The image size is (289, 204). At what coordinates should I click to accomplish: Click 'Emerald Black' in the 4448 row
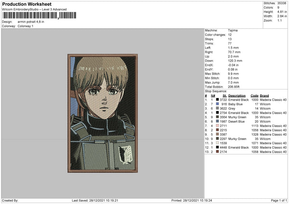[x=238, y=148]
